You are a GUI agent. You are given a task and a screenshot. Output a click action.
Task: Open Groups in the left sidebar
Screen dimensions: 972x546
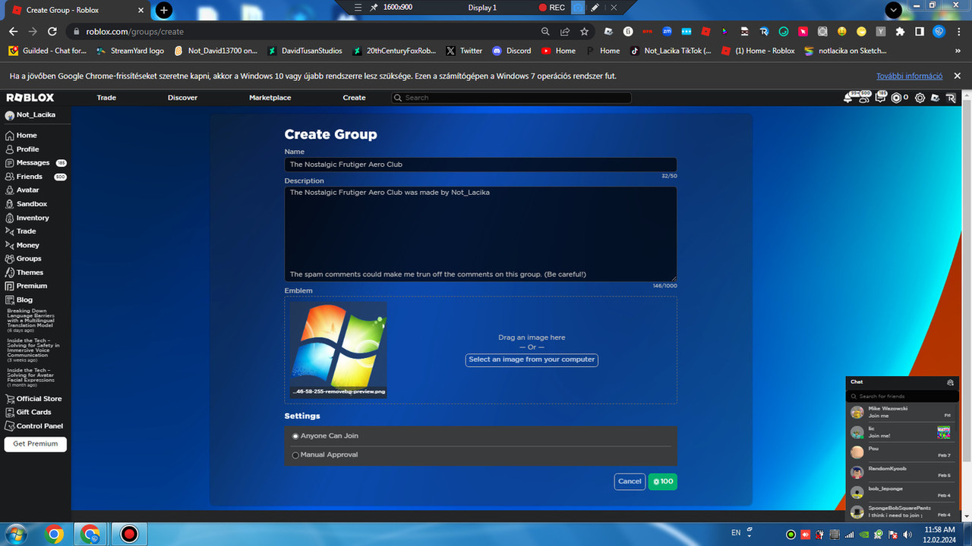24,259
